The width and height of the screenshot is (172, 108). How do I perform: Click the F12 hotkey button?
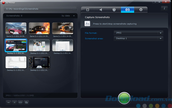click(87, 23)
